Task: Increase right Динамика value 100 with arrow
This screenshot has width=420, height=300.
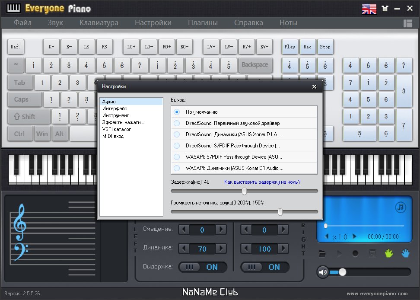Action: [x=283, y=249]
